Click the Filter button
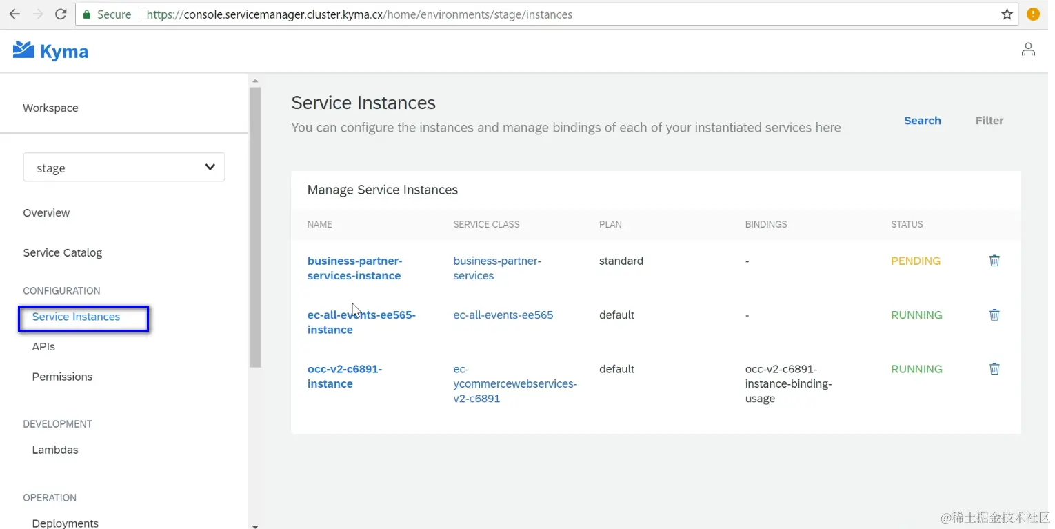Viewport: 1055px width, 529px height. (x=989, y=121)
